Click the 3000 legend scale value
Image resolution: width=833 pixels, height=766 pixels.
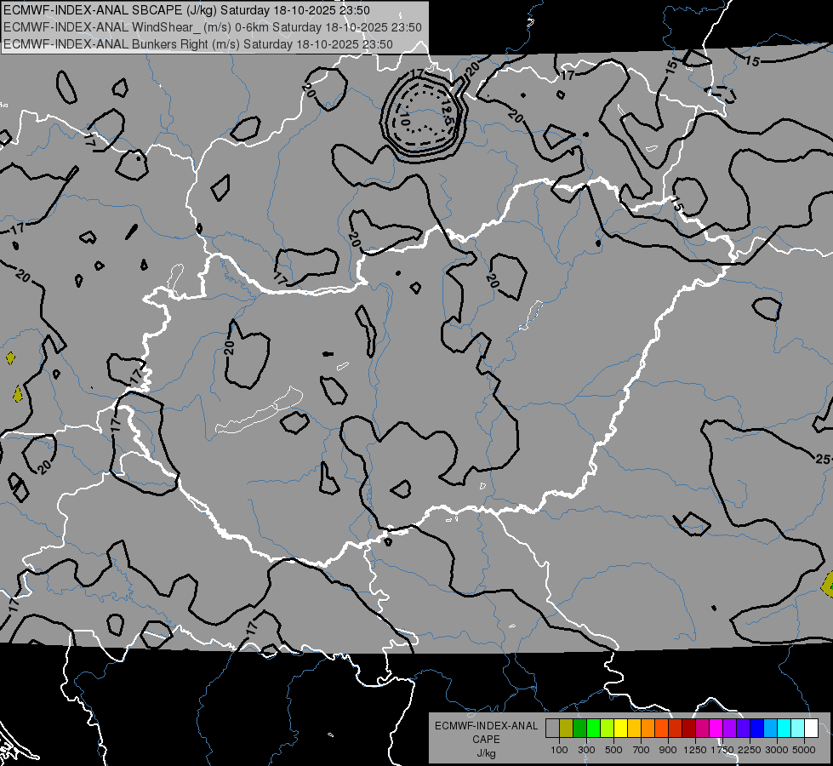(x=776, y=750)
